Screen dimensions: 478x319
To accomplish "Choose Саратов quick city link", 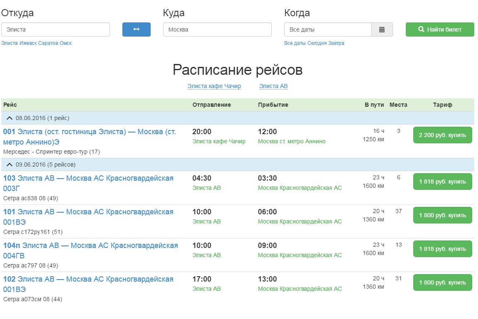I will point(48,43).
